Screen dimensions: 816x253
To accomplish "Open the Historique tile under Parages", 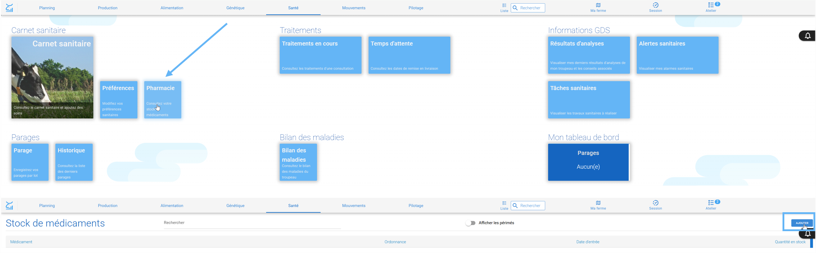I will pyautogui.click(x=74, y=162).
